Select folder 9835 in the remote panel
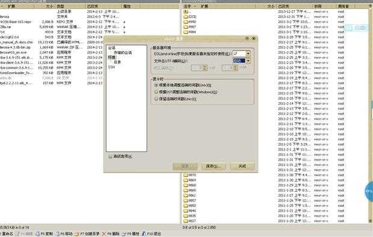Screen dimensions: 373x237 tap(190, 216)
